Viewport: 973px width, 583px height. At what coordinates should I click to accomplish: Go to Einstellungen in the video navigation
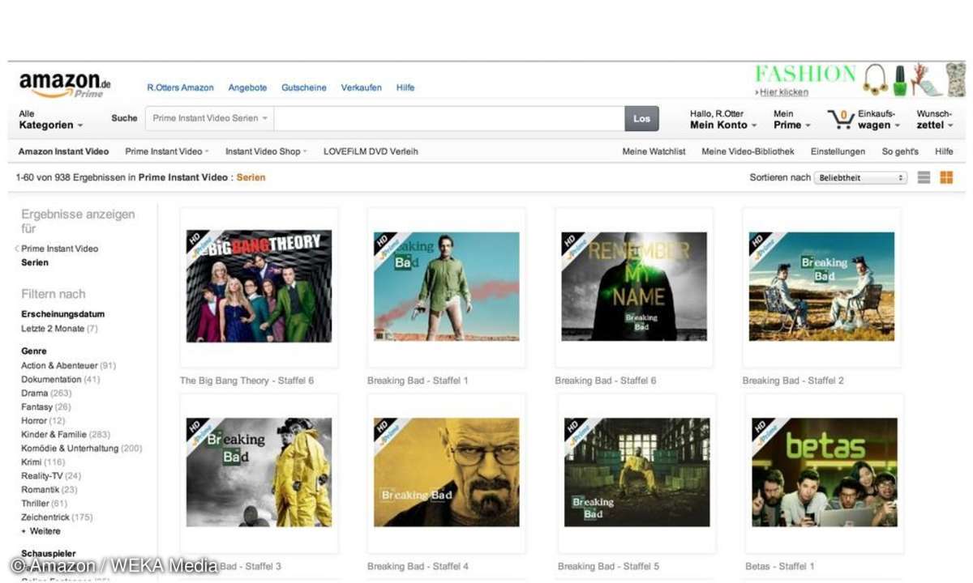pos(838,151)
